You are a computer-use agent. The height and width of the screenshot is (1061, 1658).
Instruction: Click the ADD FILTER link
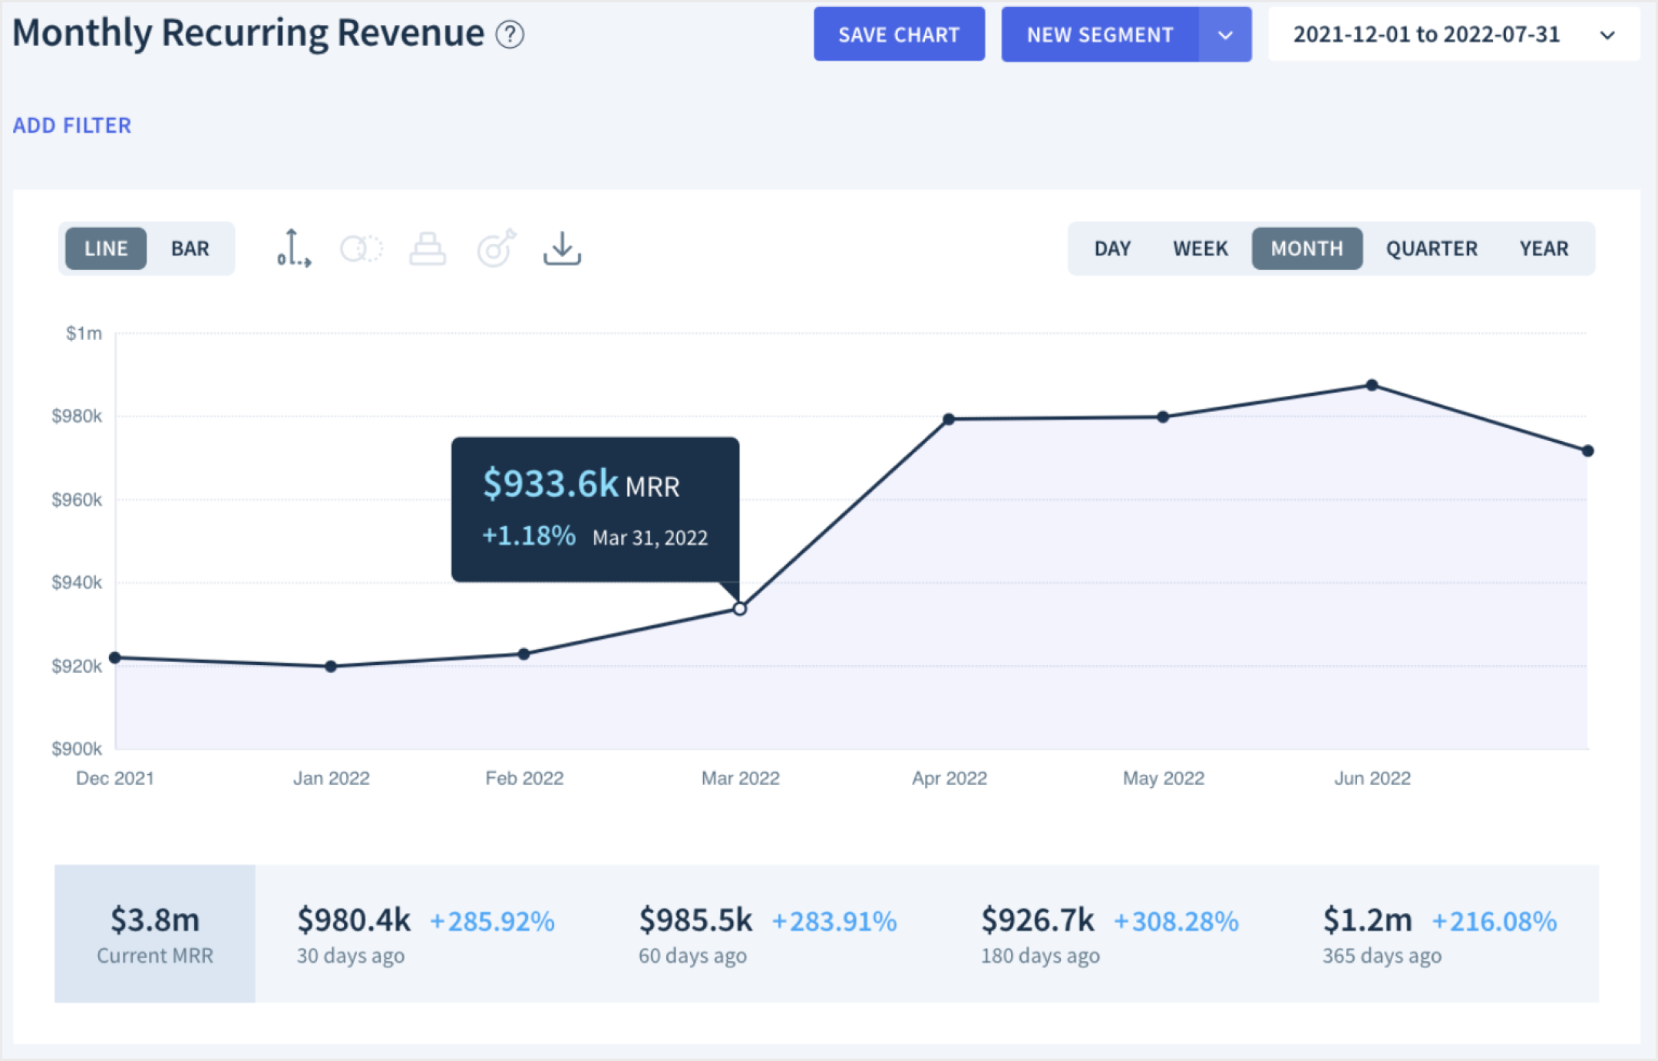72,125
